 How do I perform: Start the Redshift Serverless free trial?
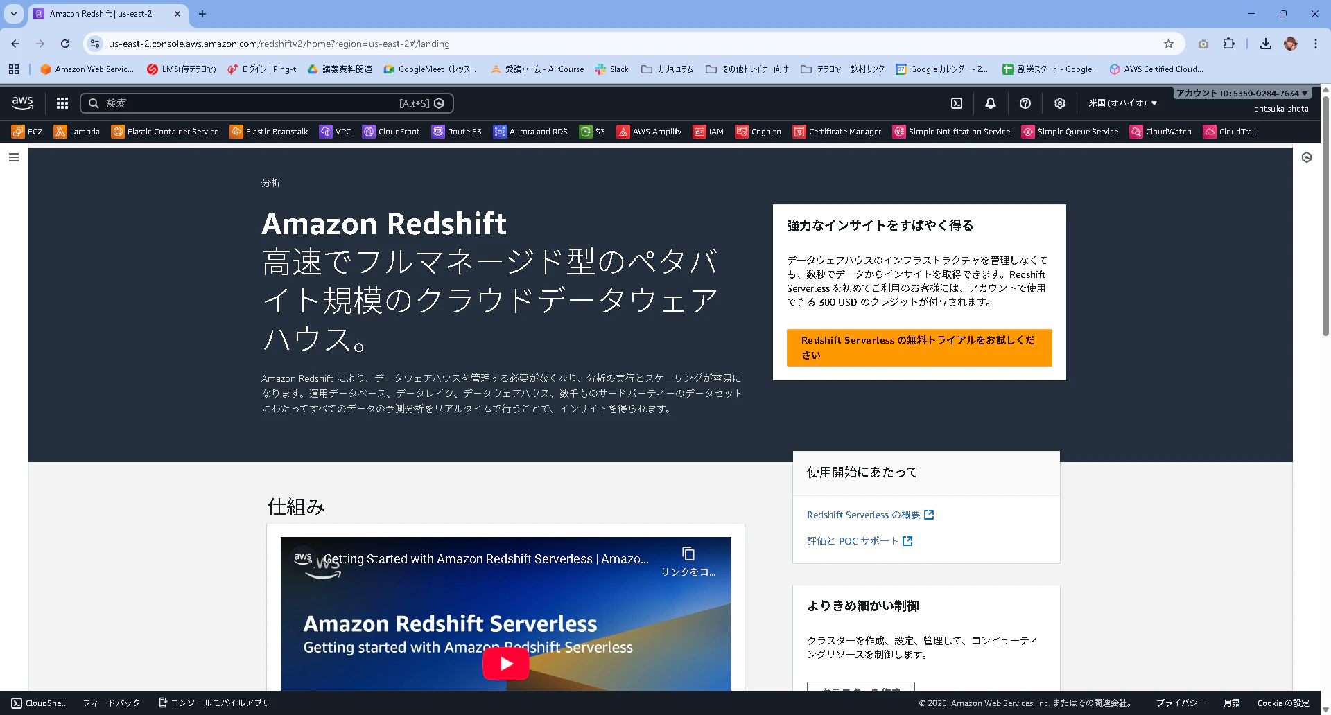click(919, 348)
